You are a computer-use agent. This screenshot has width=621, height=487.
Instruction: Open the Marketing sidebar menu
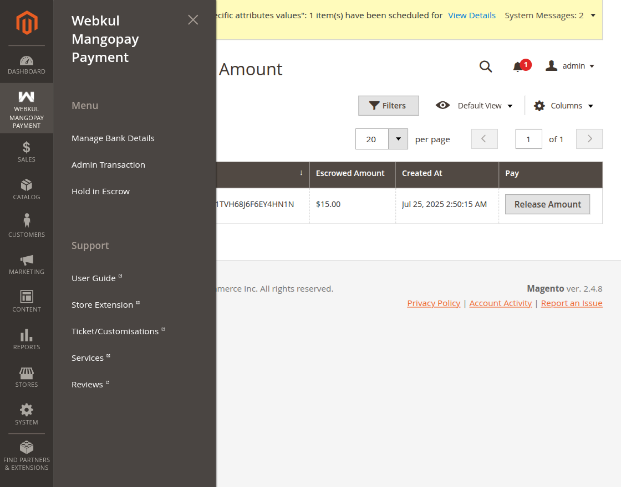click(27, 265)
